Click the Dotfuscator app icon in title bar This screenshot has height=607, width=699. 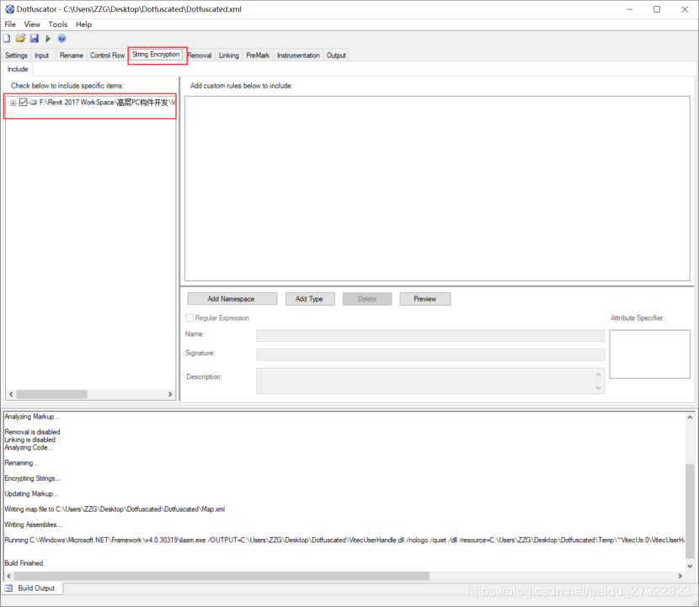(9, 9)
